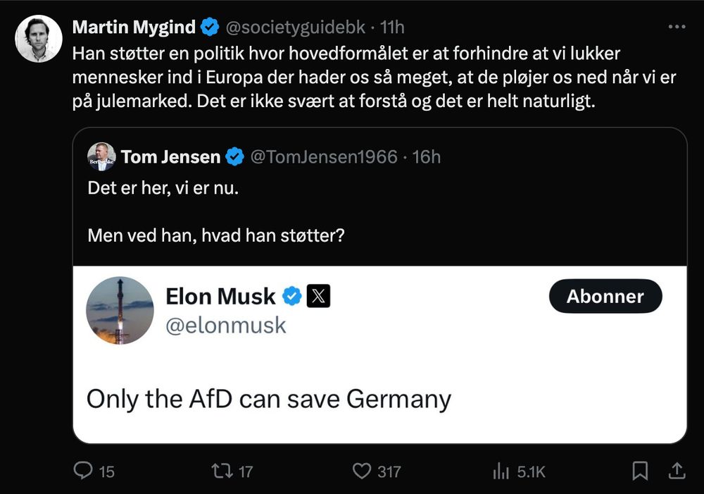
Task: Open Tom Jensen's small avatar
Action: [101, 156]
